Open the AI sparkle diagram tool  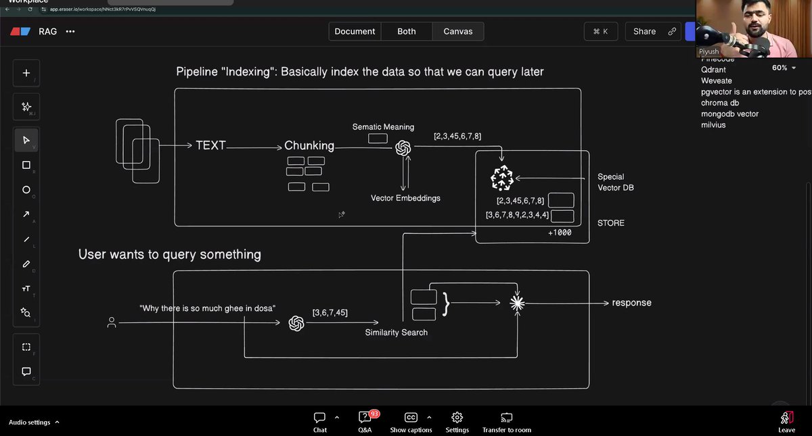pos(26,107)
